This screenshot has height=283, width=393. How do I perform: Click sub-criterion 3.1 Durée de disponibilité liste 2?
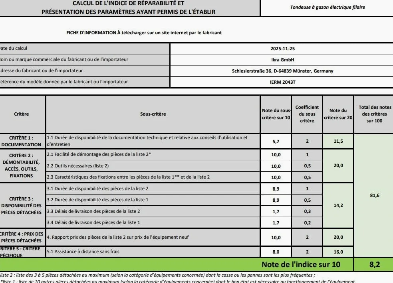(x=153, y=189)
